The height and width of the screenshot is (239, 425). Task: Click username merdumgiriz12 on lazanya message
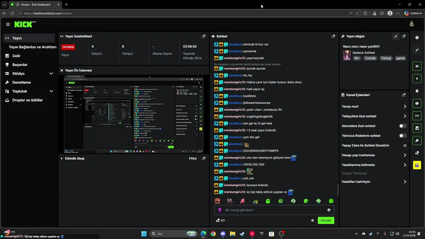tap(235, 185)
